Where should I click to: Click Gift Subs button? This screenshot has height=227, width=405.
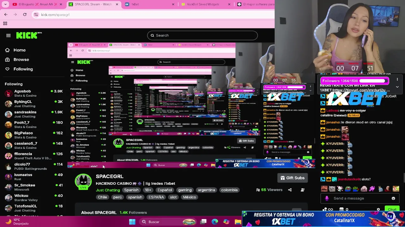[292, 178]
